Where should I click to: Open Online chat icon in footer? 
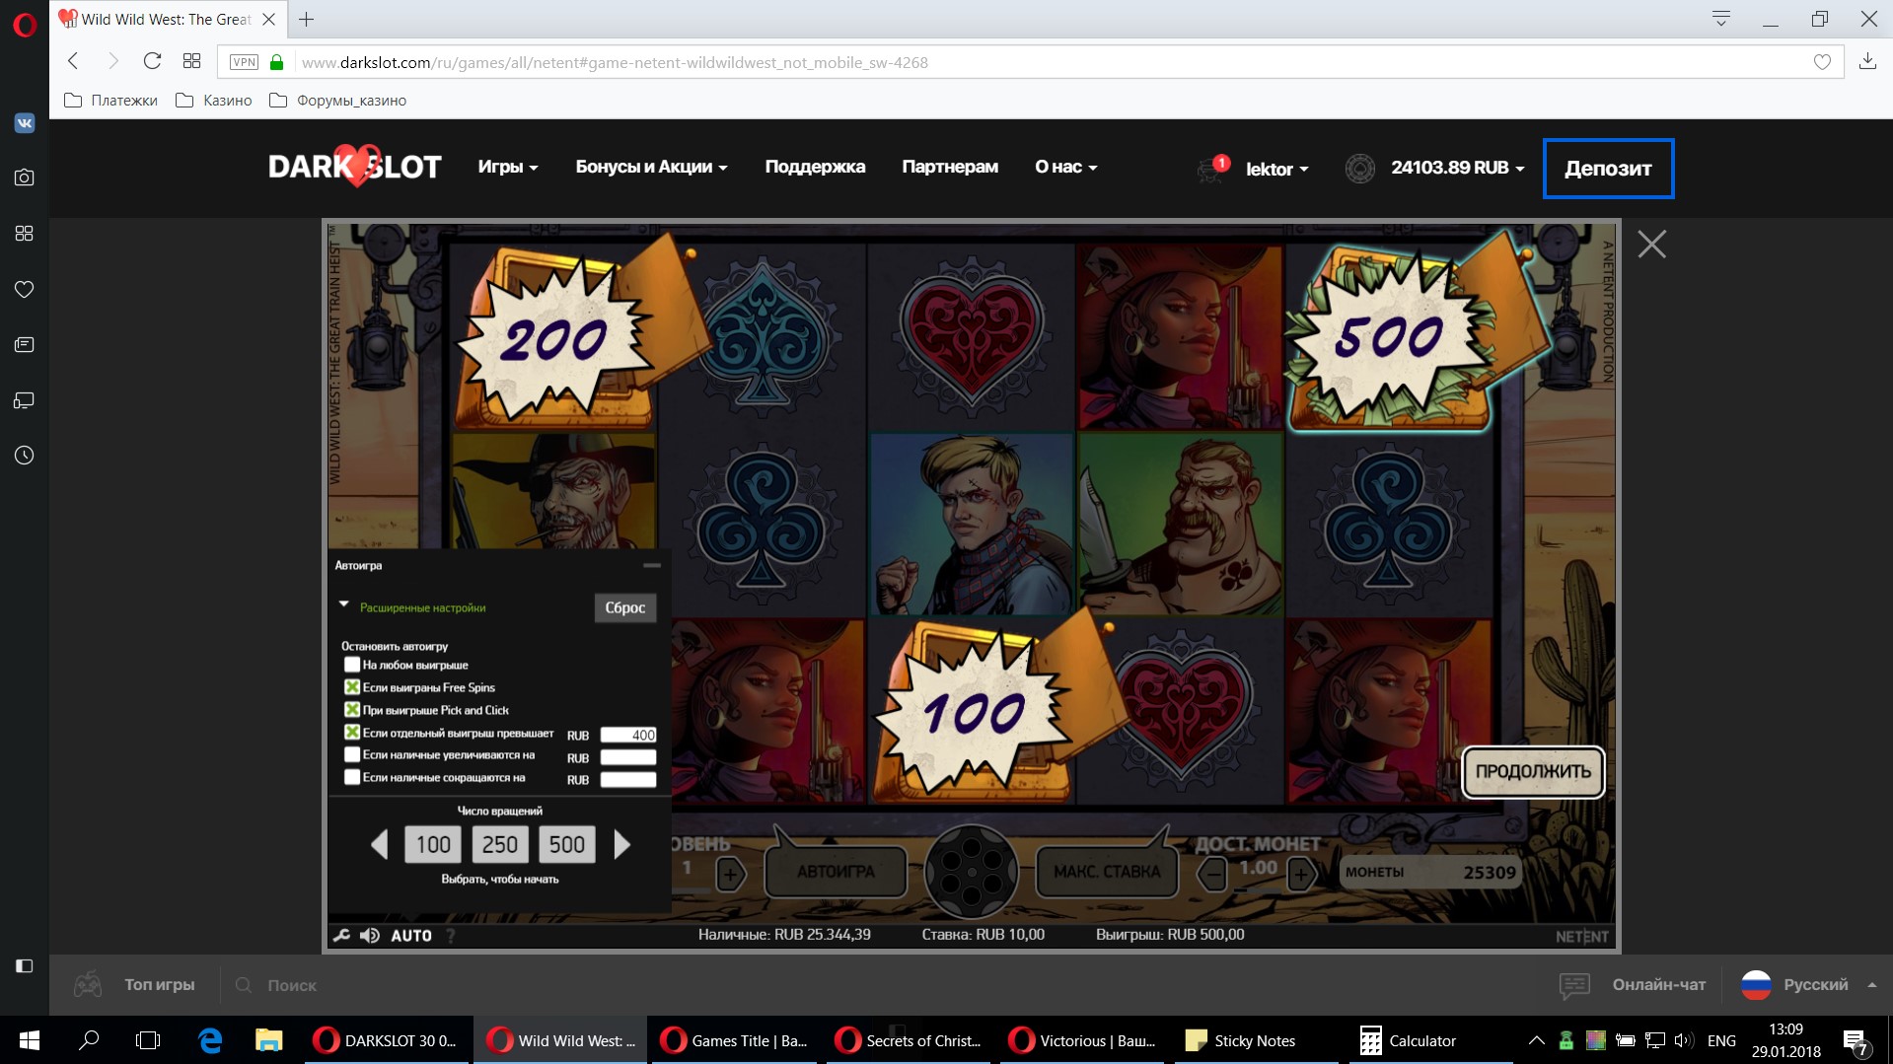tap(1574, 984)
